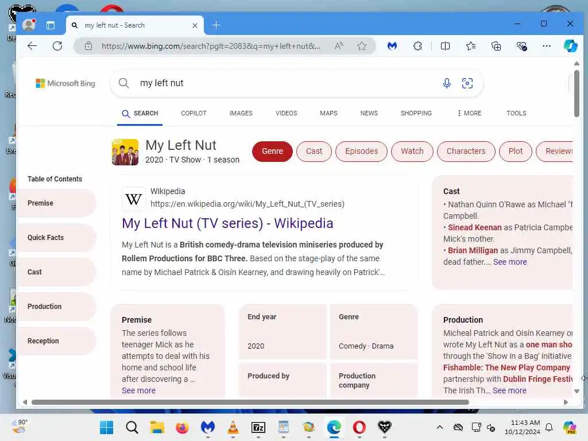Image resolution: width=588 pixels, height=441 pixels.
Task: Jump to Premise in Table of Contents
Action: (56, 203)
